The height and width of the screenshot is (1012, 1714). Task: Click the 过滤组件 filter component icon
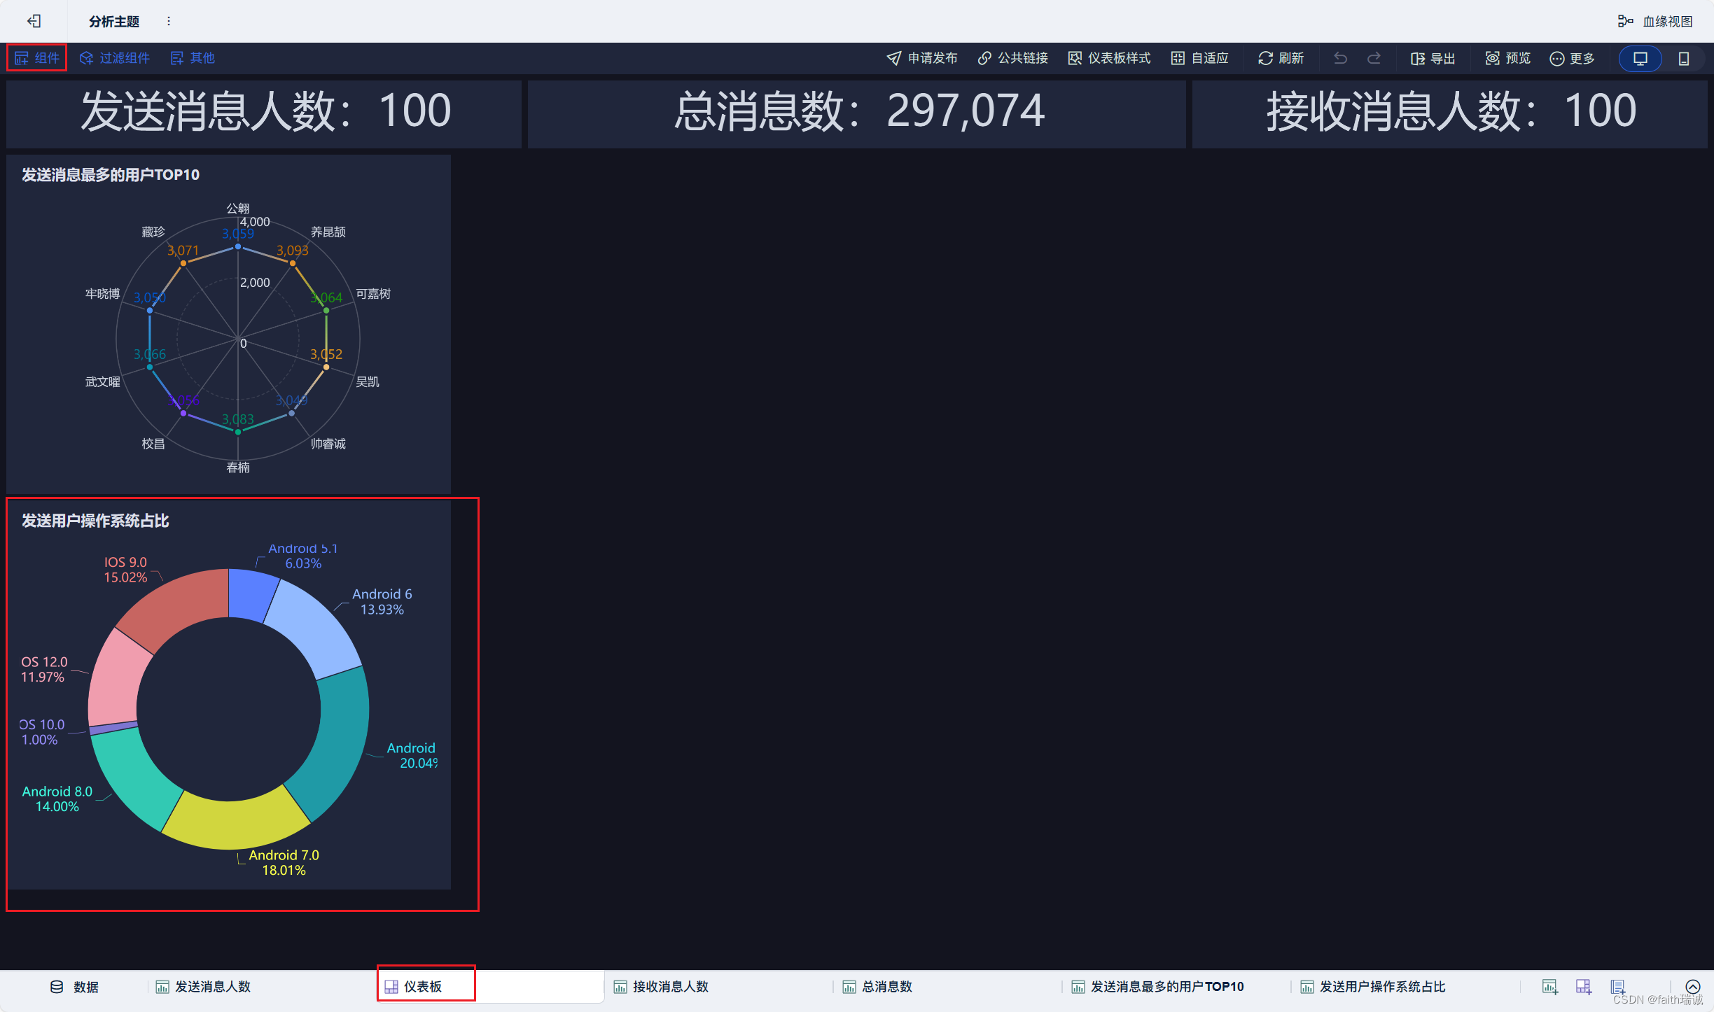(87, 58)
